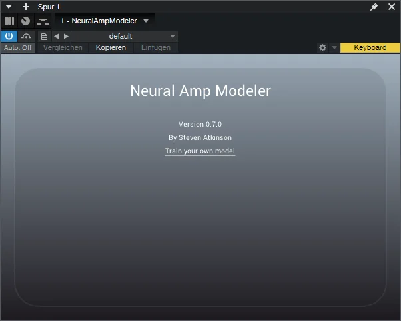This screenshot has height=321, width=401.
Task: Open the Spur 1 window menu triangle
Action: (9, 7)
